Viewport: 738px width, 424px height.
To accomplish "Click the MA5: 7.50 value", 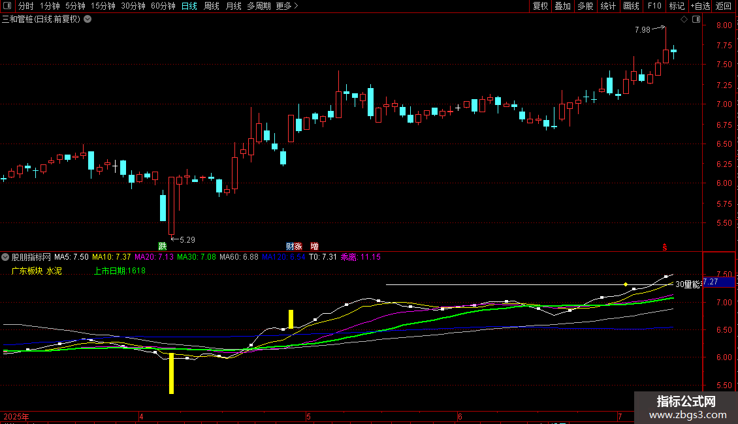I will tap(71, 257).
